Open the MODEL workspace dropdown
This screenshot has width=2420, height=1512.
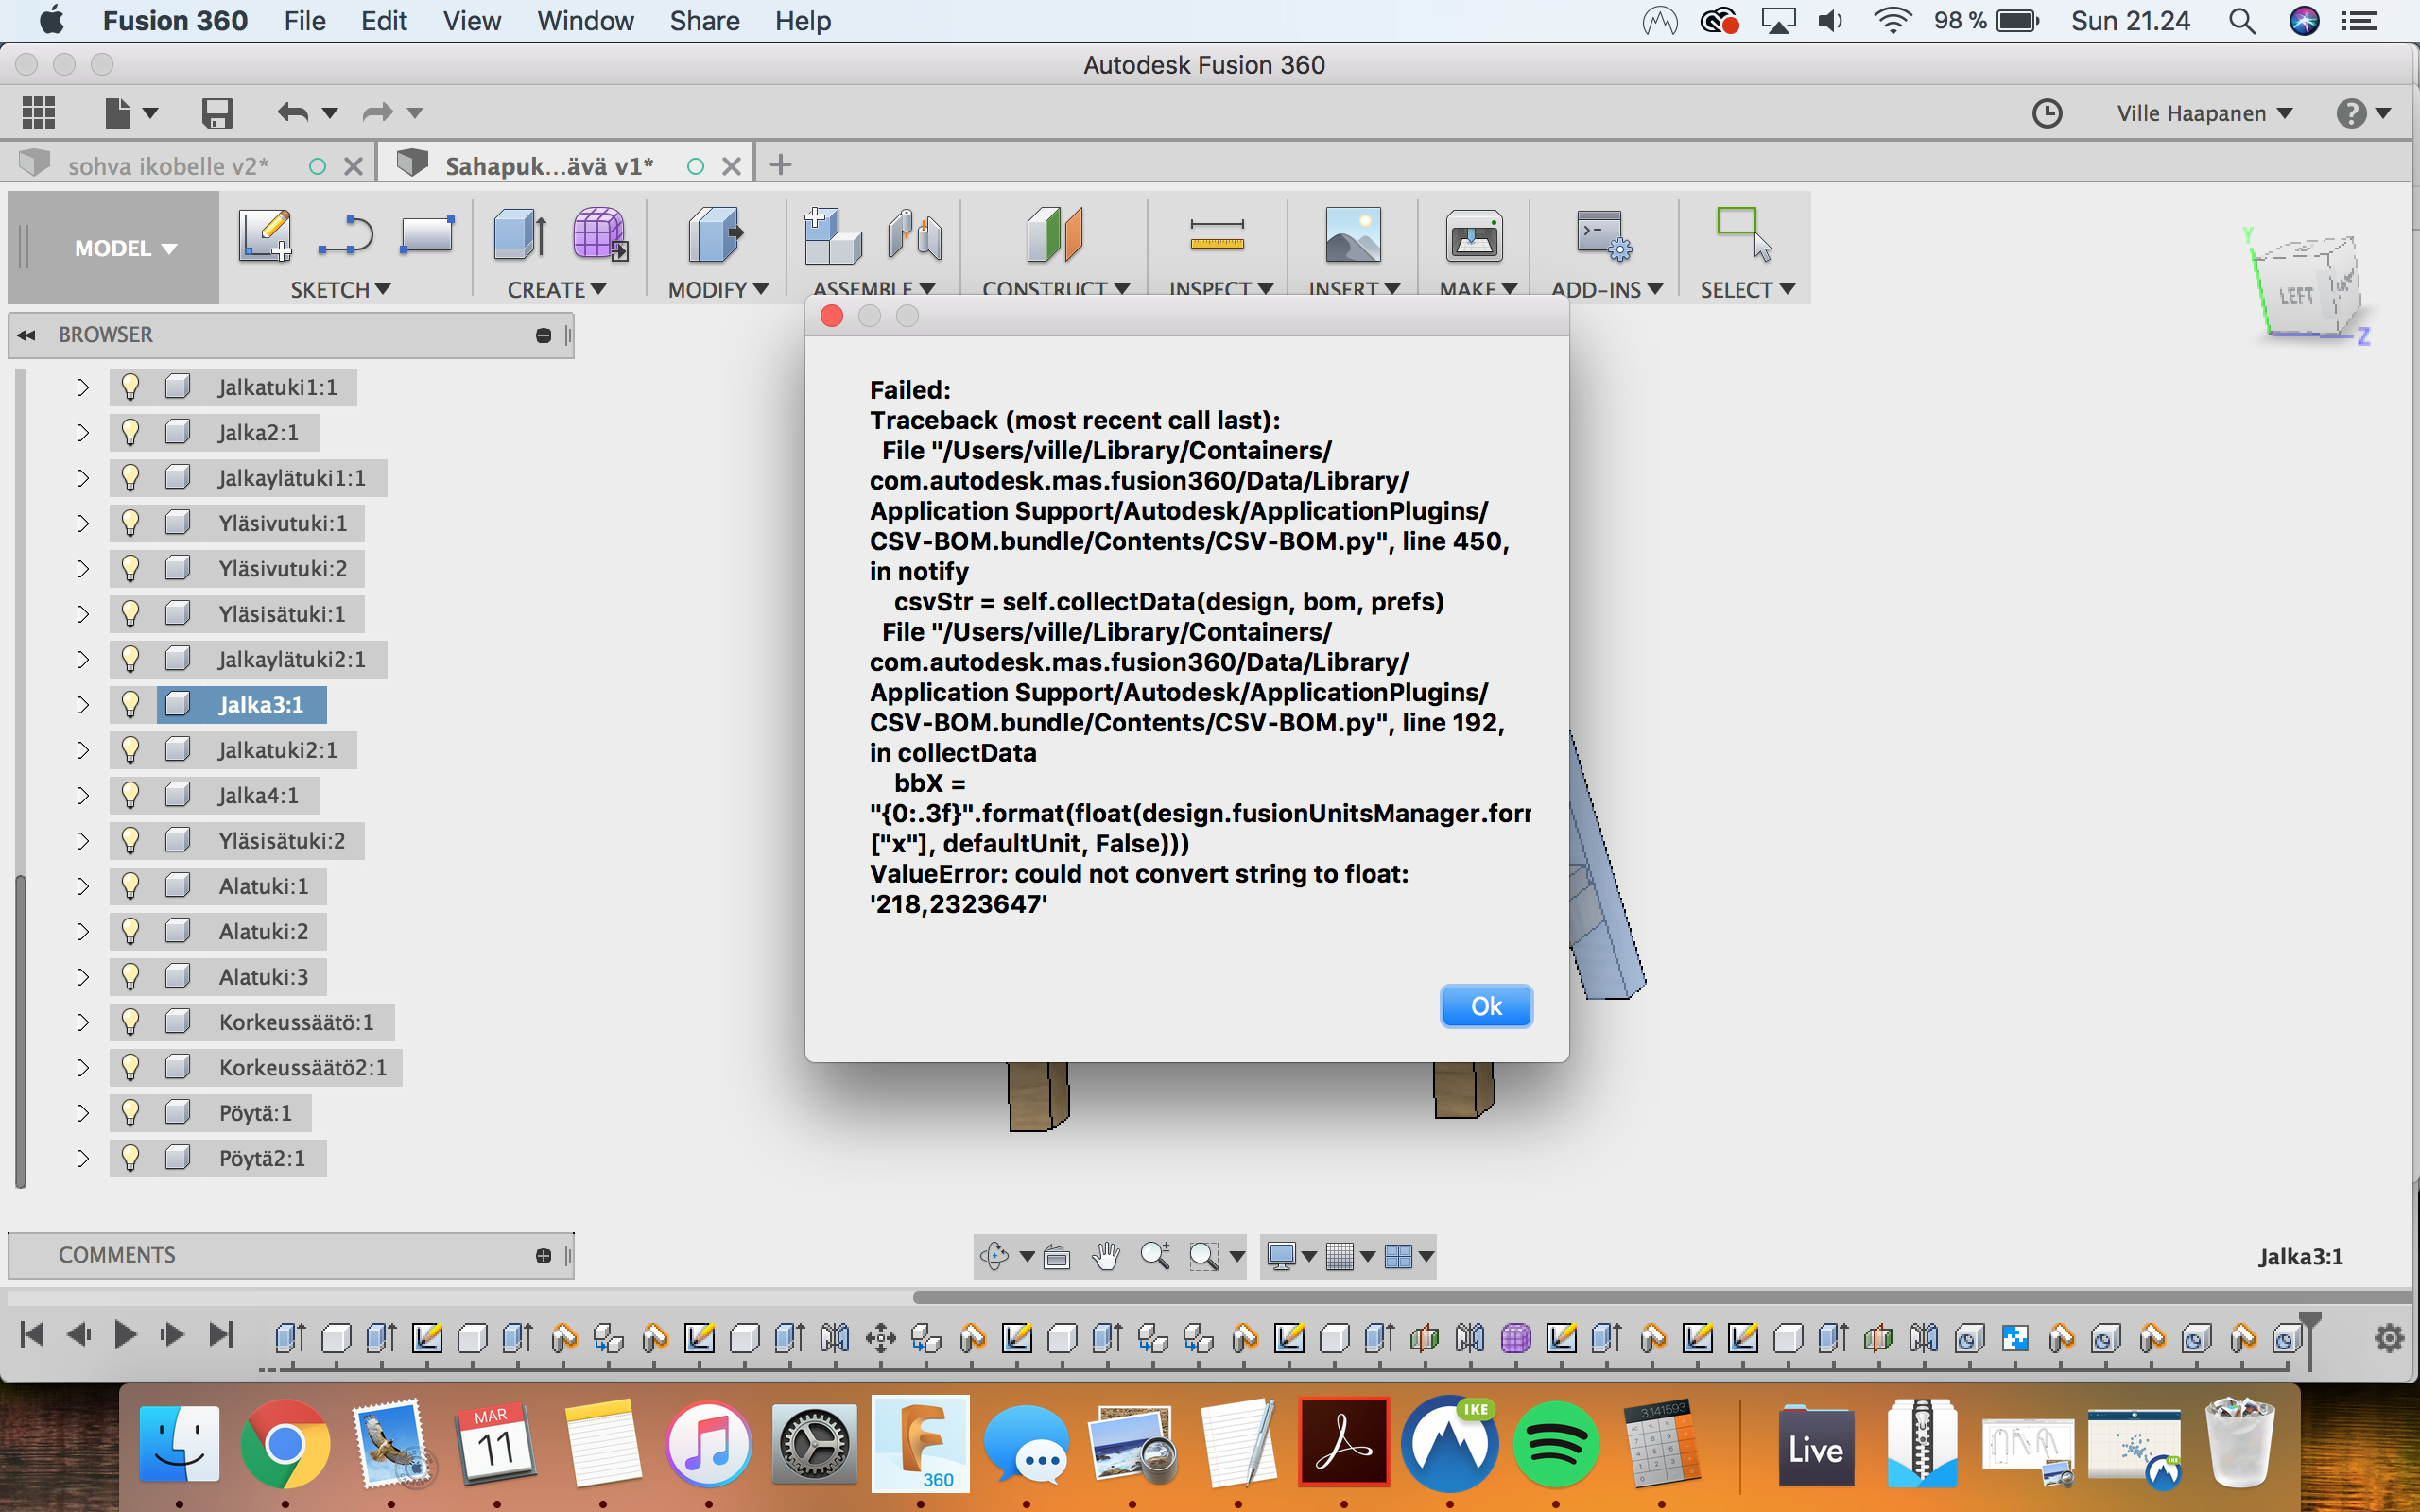125,248
